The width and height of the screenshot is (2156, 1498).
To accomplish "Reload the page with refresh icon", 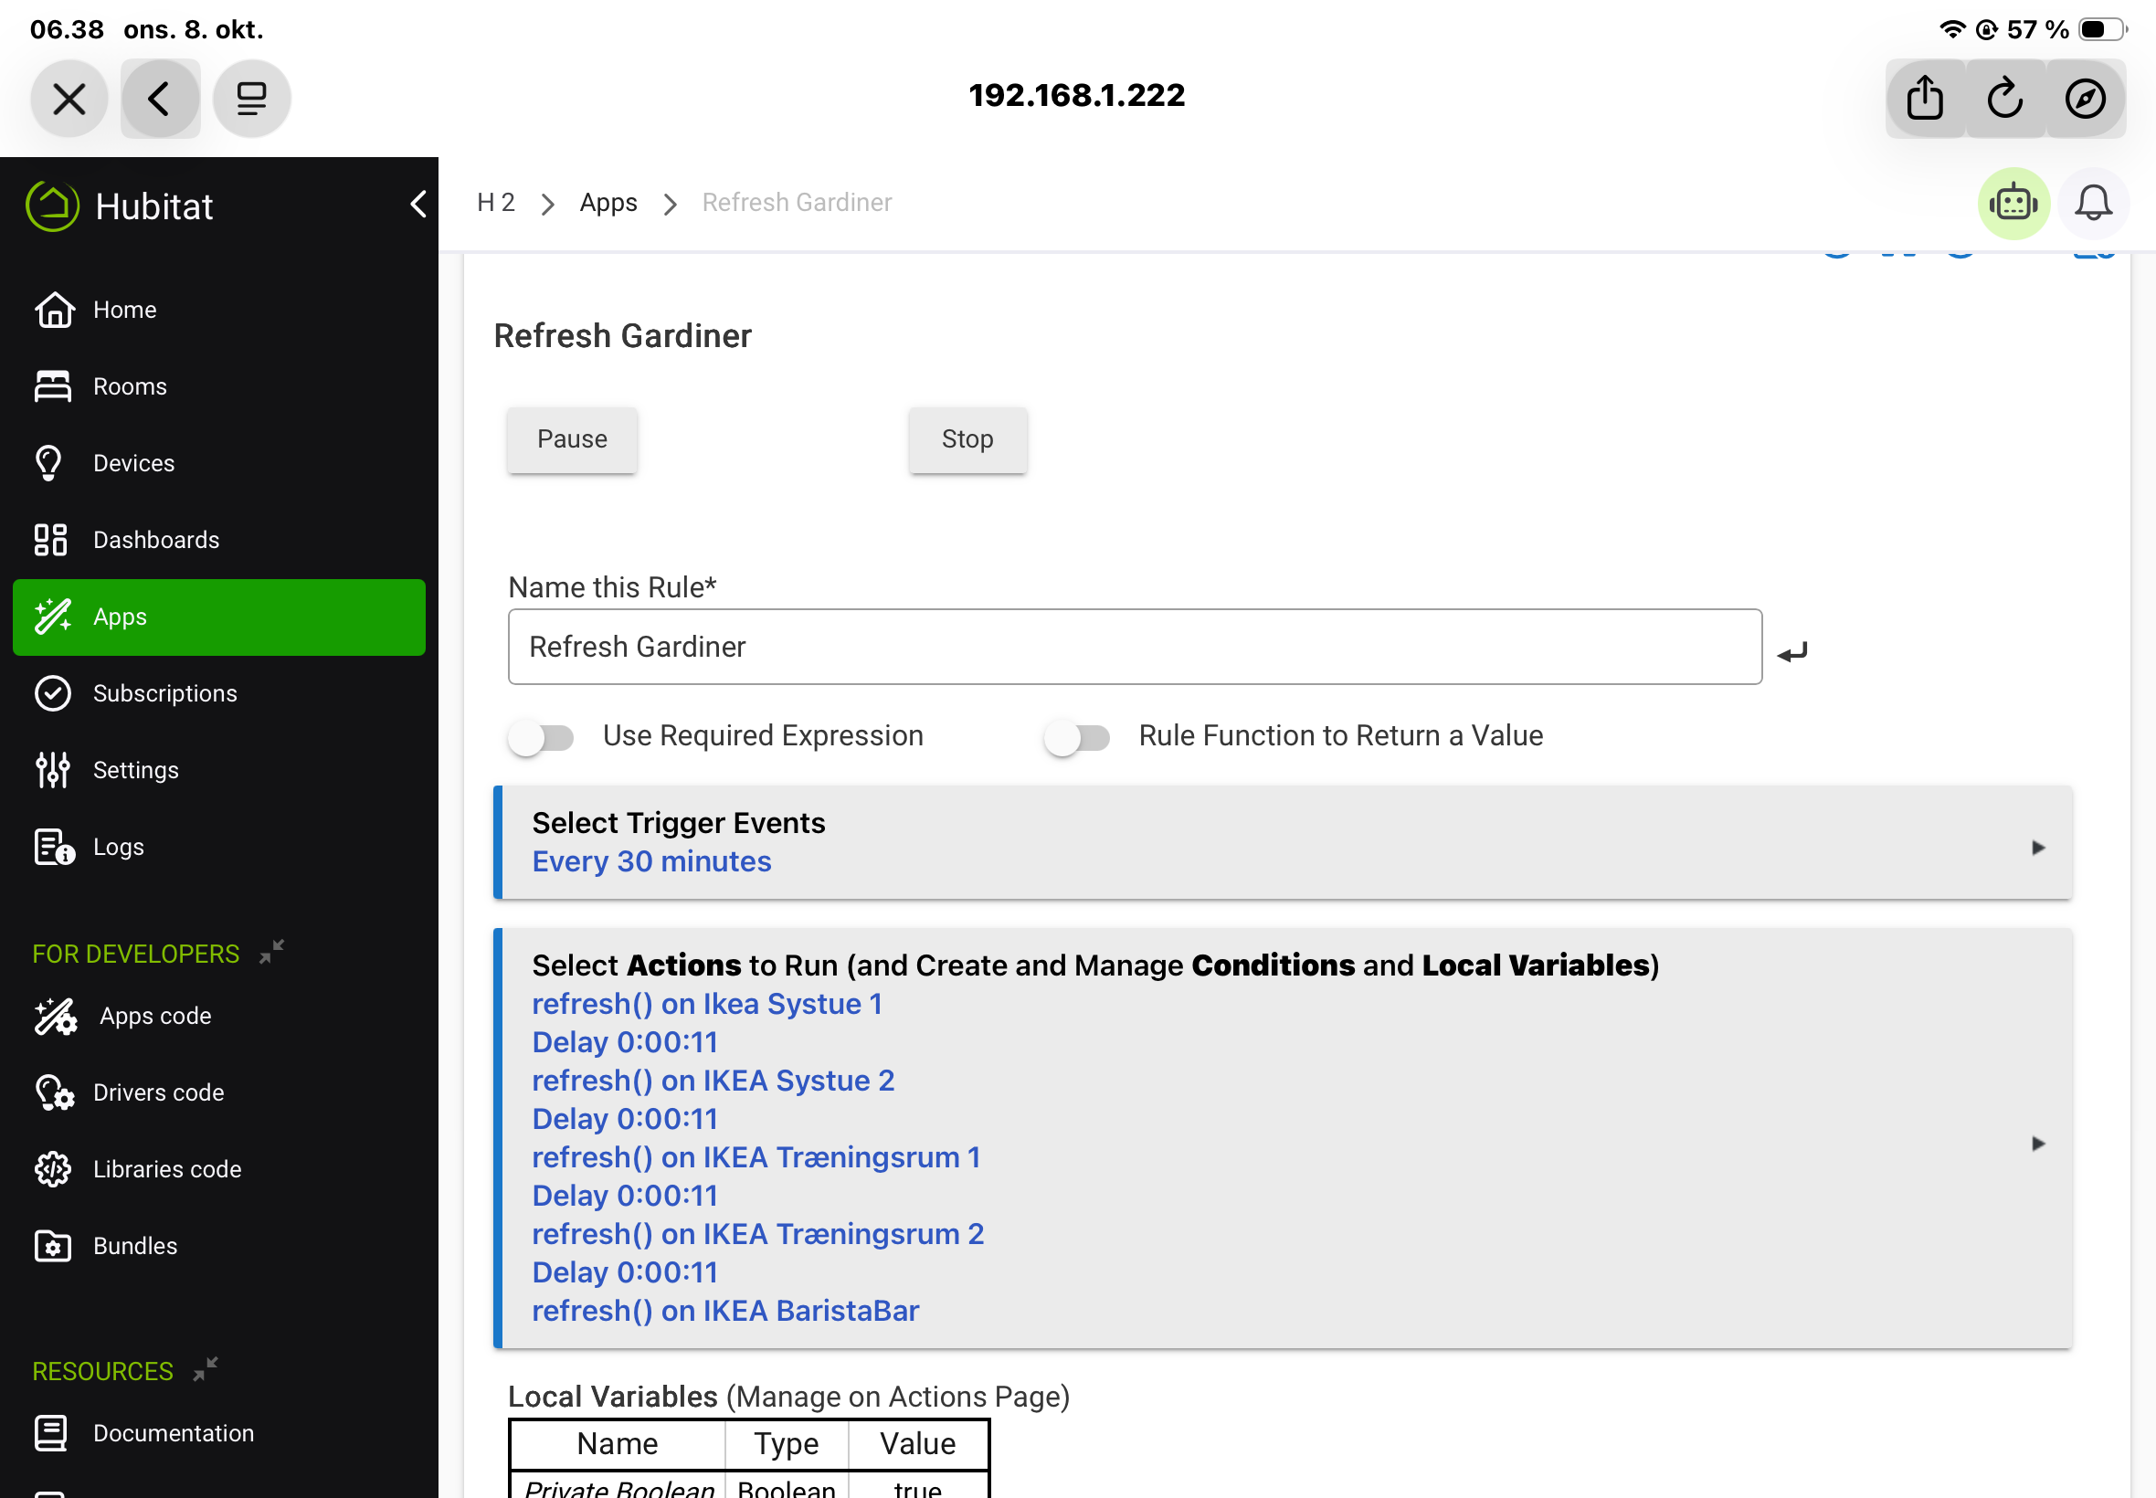I will point(2004,99).
